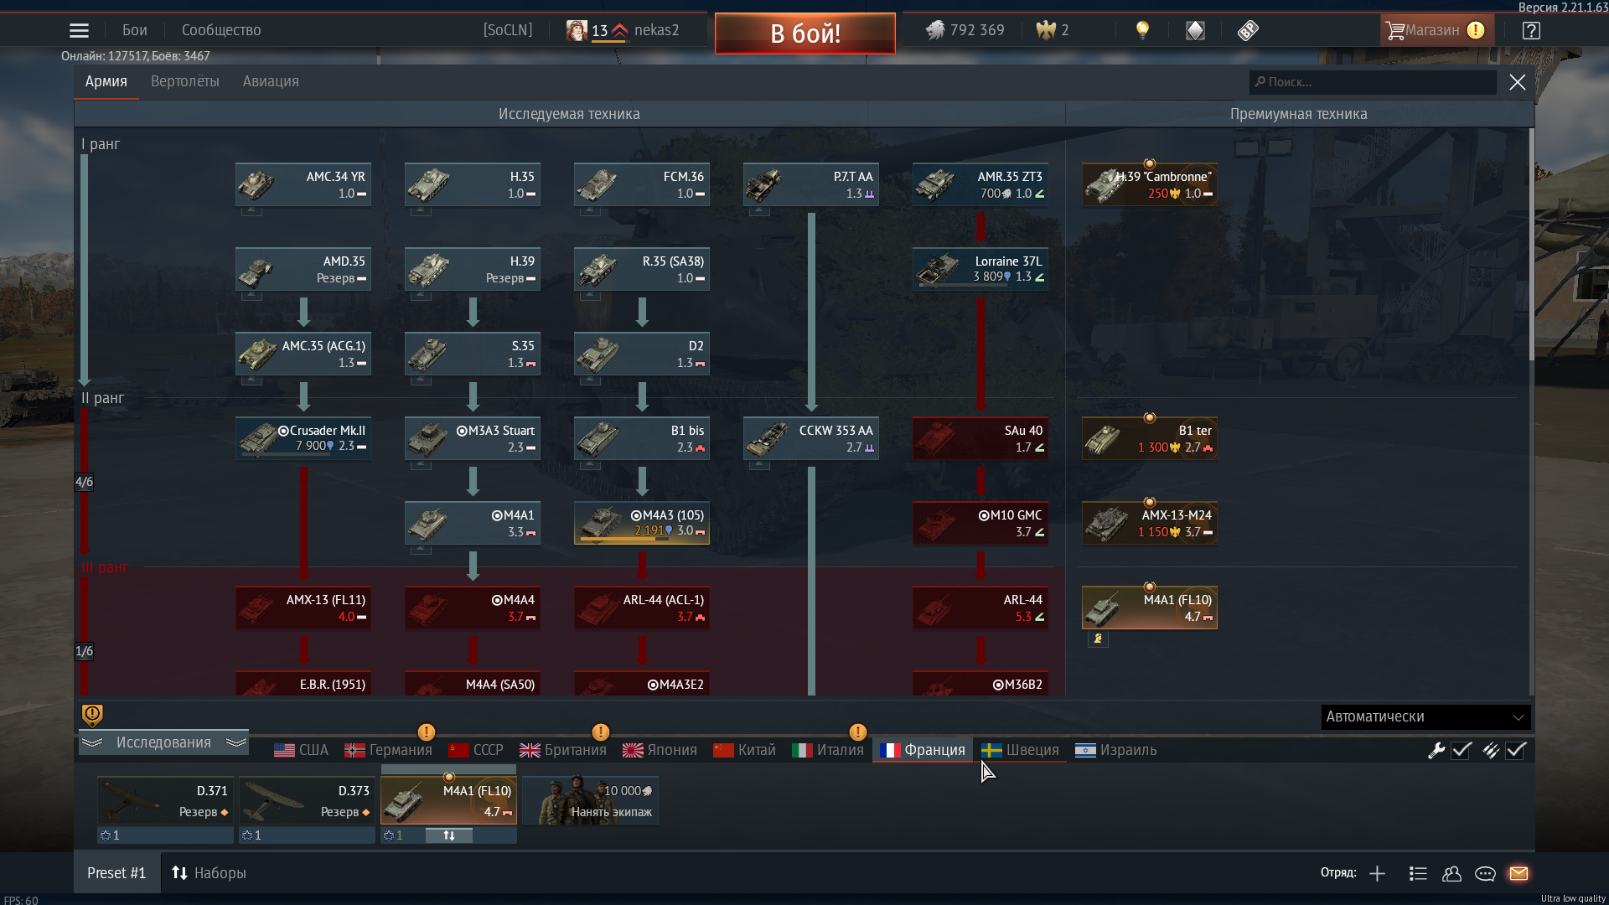Click the silver lions balance 792 369
The width and height of the screenshot is (1609, 905).
[965, 30]
